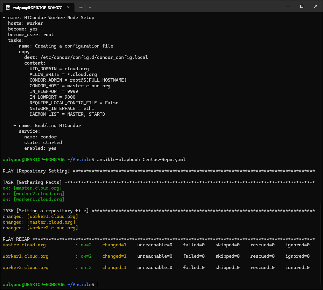Click the PLAY [Repository Setting] line
The height and width of the screenshot is (290, 323).
click(x=36, y=171)
